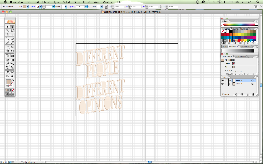Open stroke weight dropdown in control bar

[x=53, y=7]
